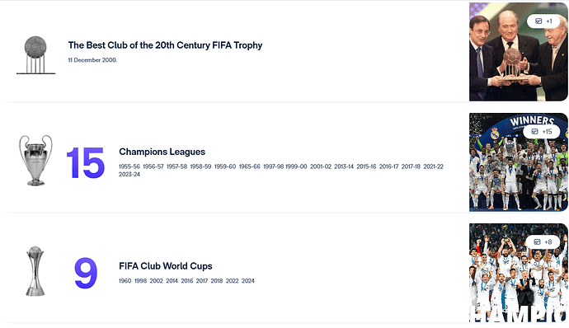The image size is (569, 328).
Task: Click the Champions League trophy icon
Action: (x=35, y=161)
